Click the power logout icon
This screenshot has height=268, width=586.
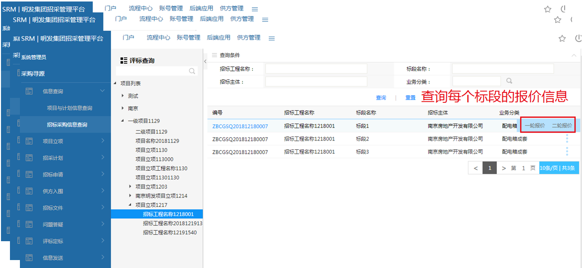[579, 38]
